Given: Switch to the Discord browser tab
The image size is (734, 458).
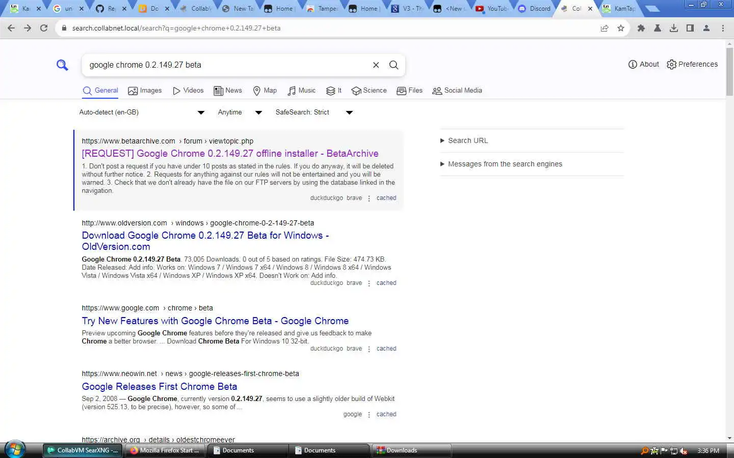Looking at the screenshot, I should pyautogui.click(x=535, y=9).
